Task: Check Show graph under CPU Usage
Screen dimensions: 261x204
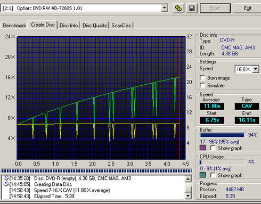Action: 213,175
